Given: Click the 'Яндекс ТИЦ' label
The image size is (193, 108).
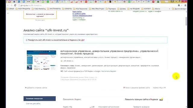Looking at the screenshot, I should click(68, 107).
